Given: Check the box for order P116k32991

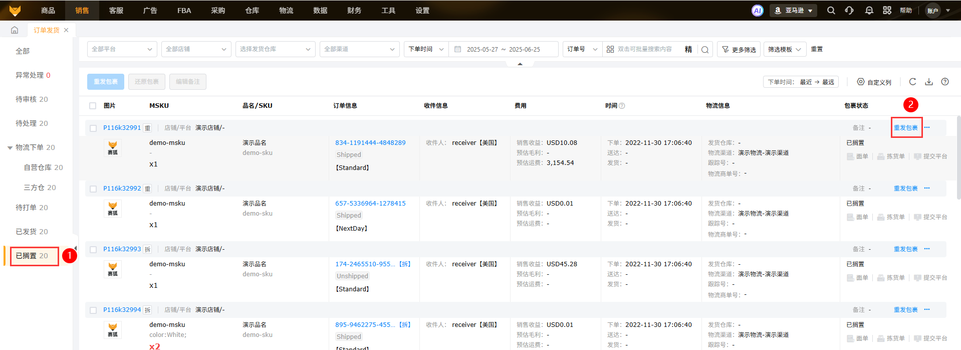Looking at the screenshot, I should click(x=93, y=128).
